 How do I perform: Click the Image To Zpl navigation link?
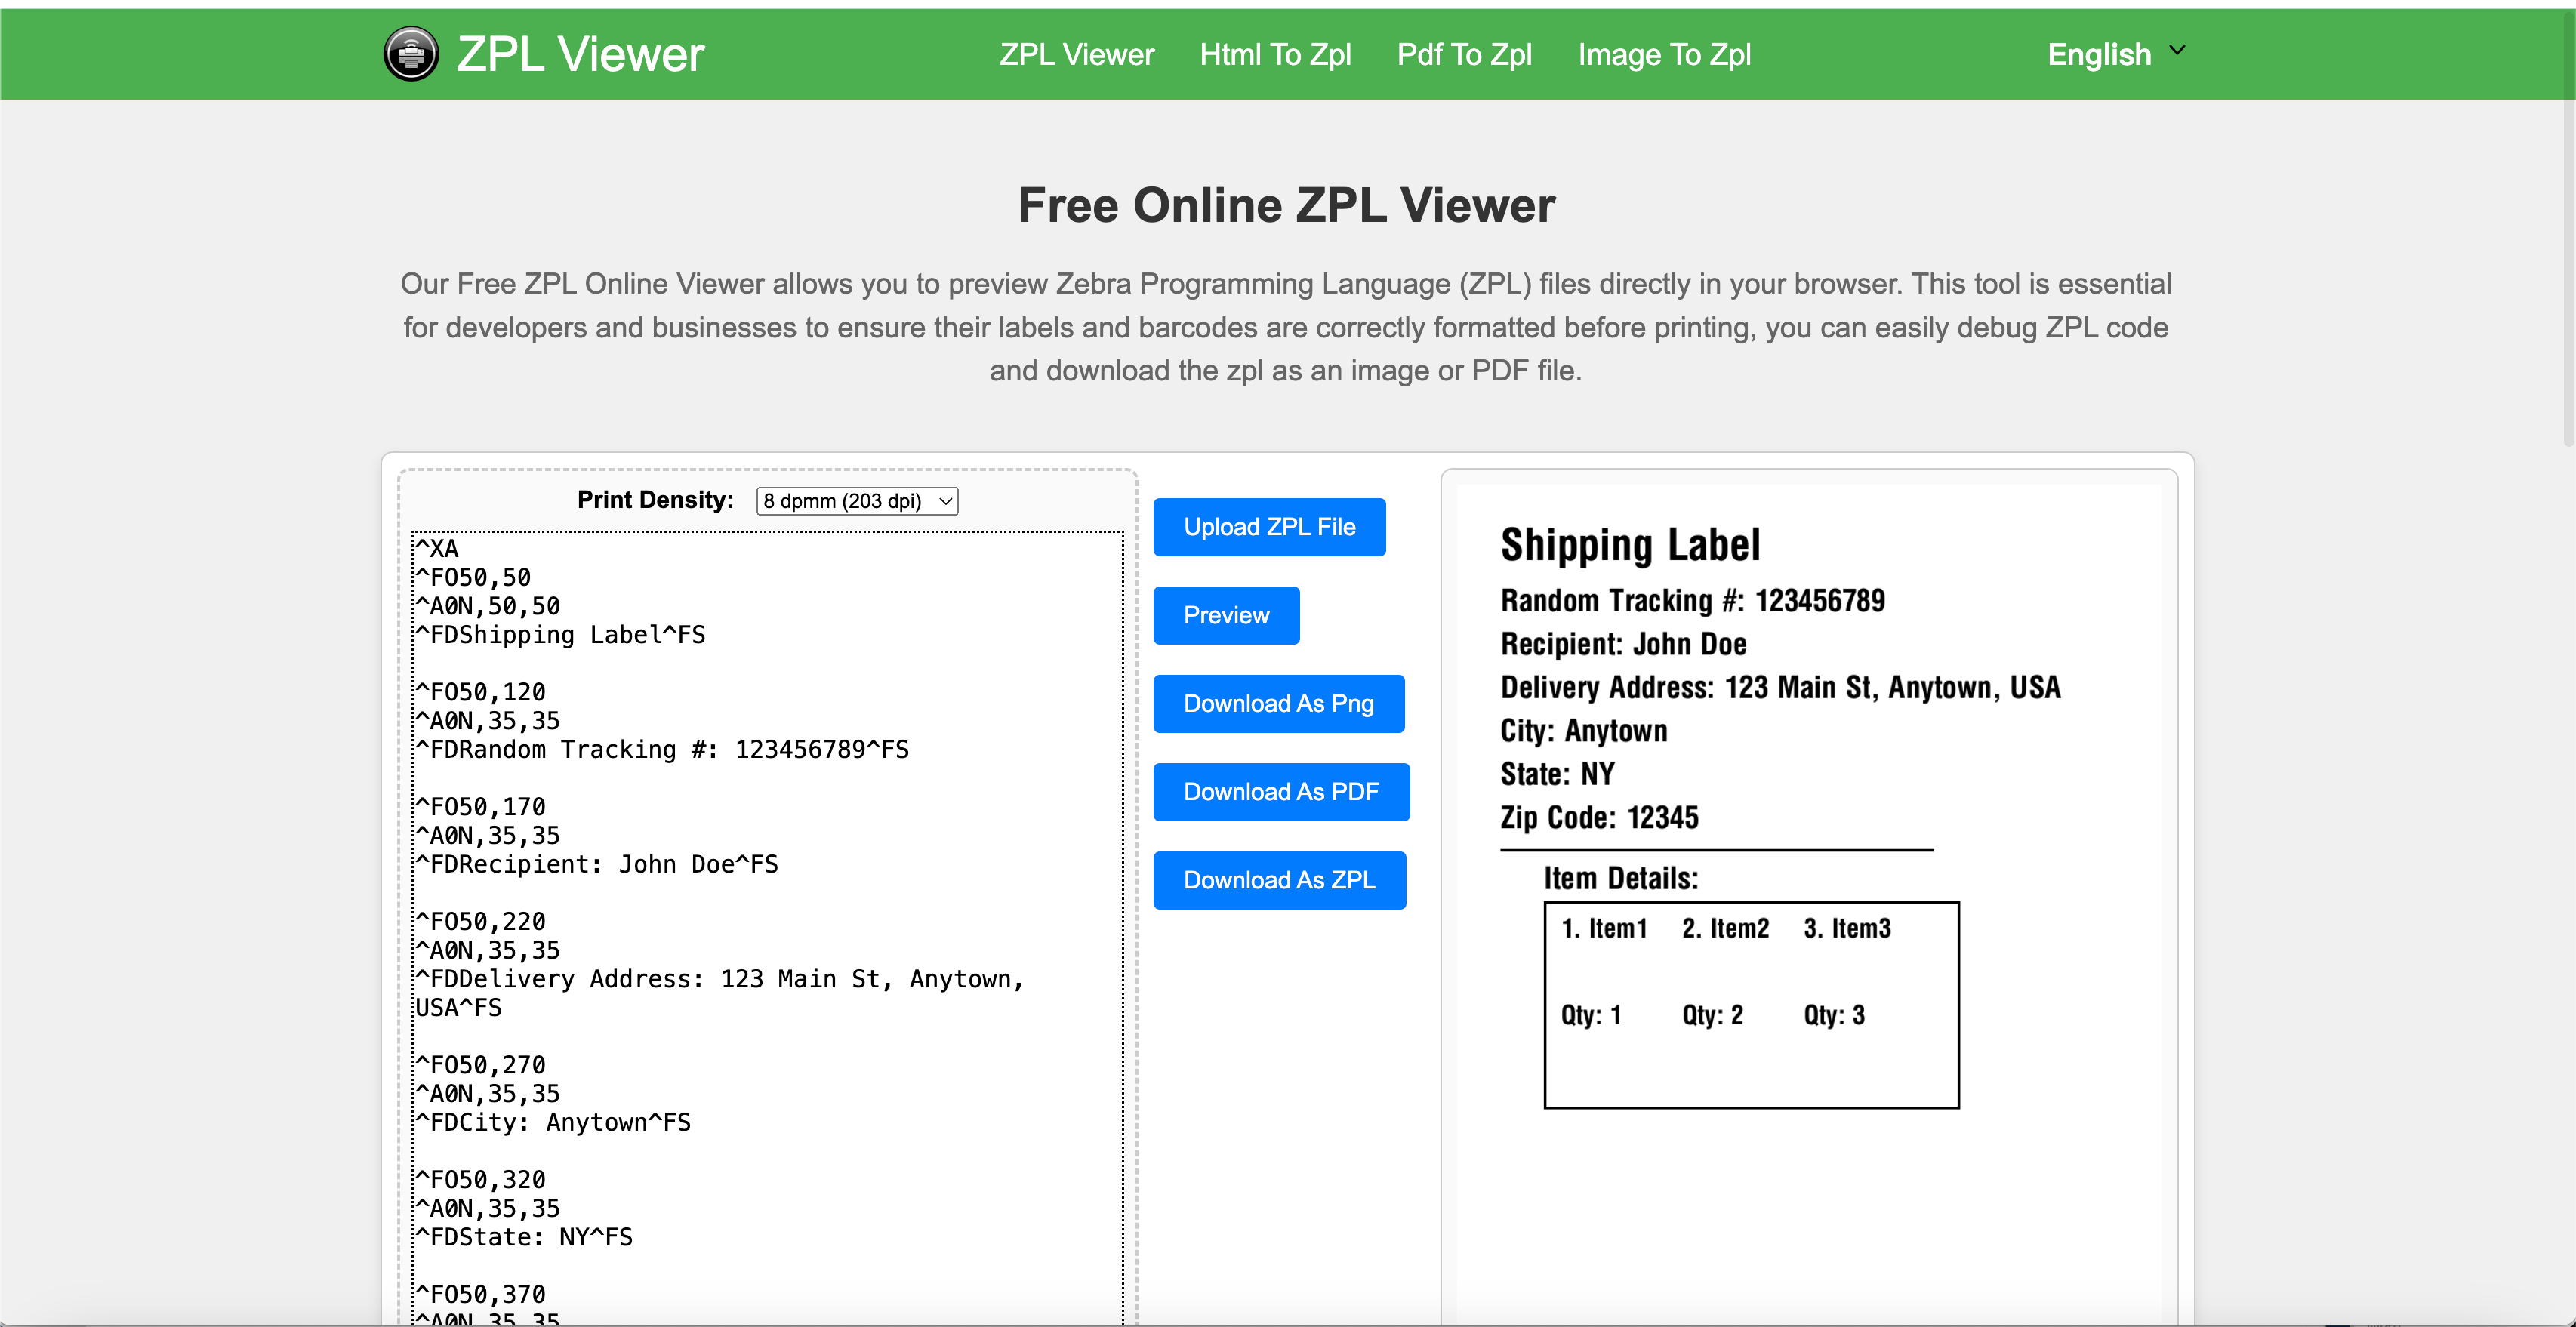[1665, 54]
